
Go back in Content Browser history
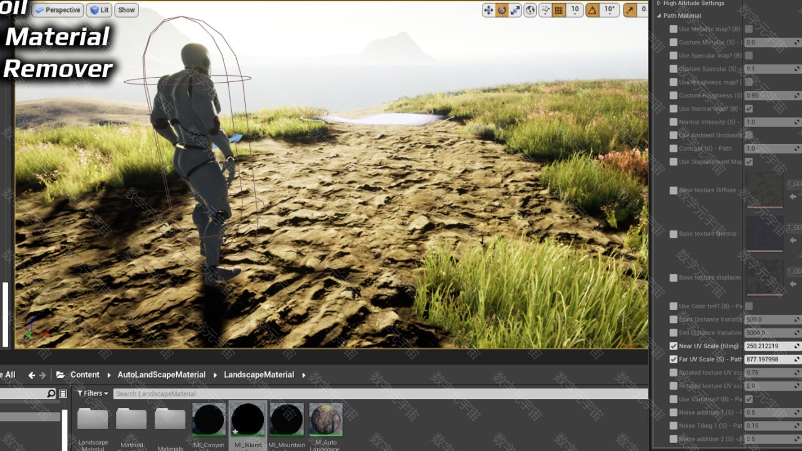(32, 375)
